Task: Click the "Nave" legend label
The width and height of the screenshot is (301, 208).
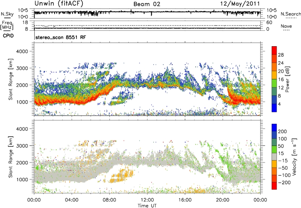Action: pos(286,26)
